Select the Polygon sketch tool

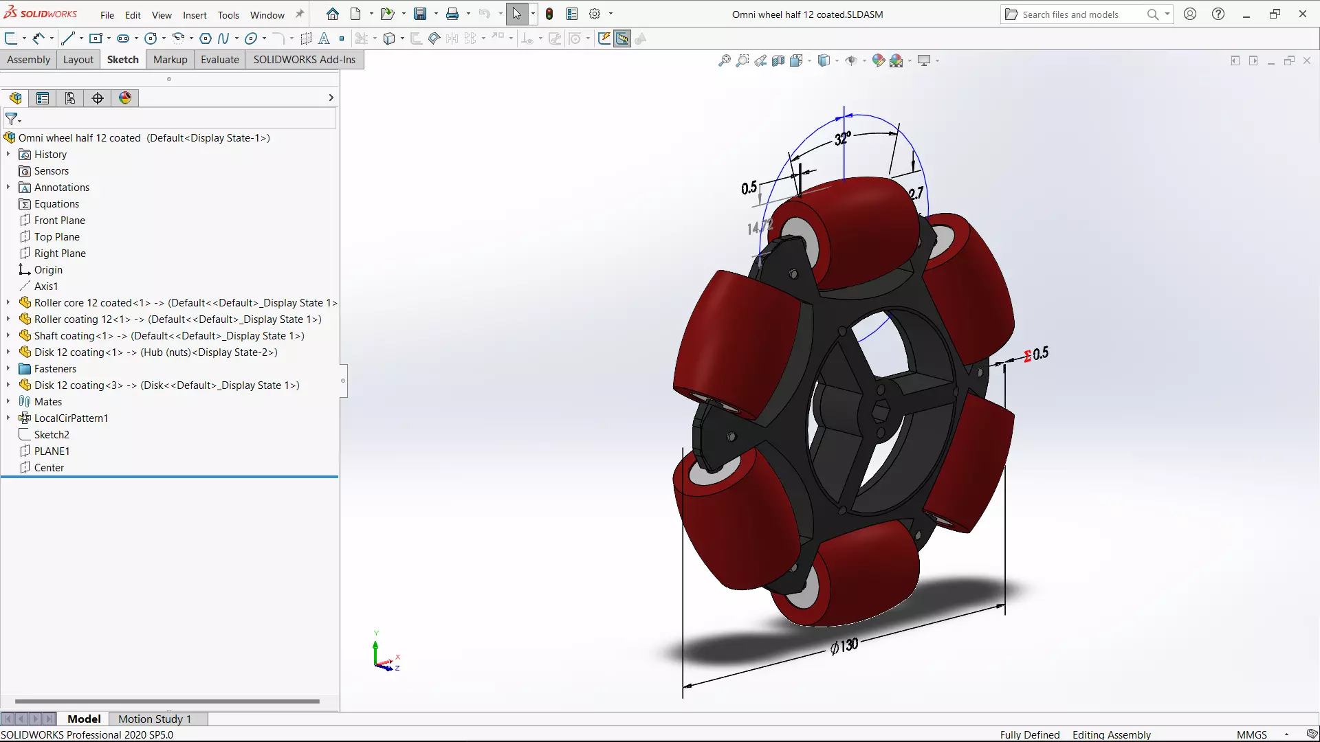(x=205, y=38)
